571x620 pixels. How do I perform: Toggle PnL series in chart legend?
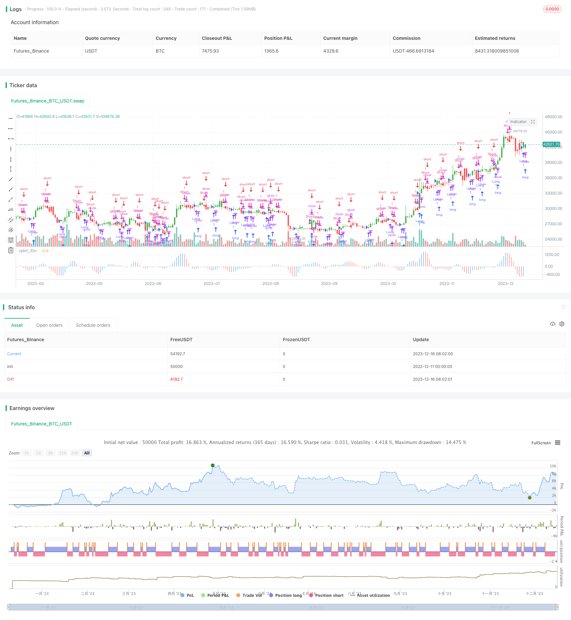click(187, 595)
